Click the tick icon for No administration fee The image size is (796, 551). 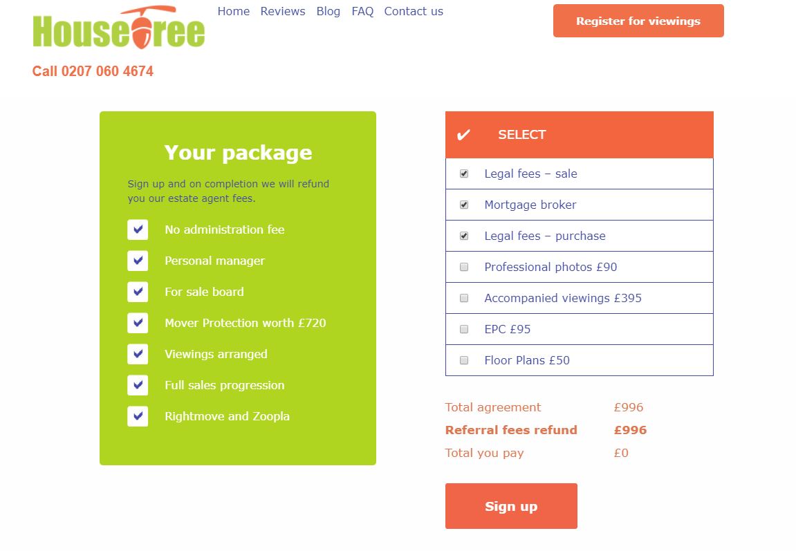(x=138, y=230)
